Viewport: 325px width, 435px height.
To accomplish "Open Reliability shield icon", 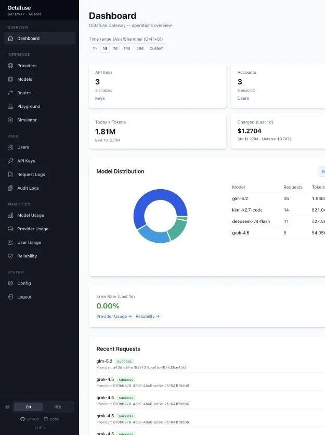I will (x=10, y=256).
